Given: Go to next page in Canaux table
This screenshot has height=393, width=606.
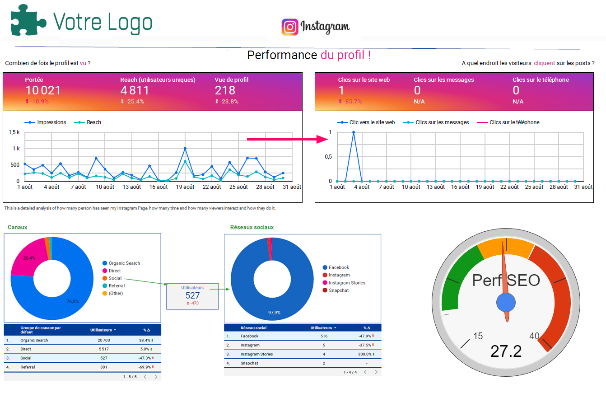Looking at the screenshot, I should click(156, 376).
